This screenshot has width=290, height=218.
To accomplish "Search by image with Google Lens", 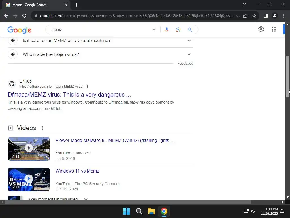I will (178, 30).
